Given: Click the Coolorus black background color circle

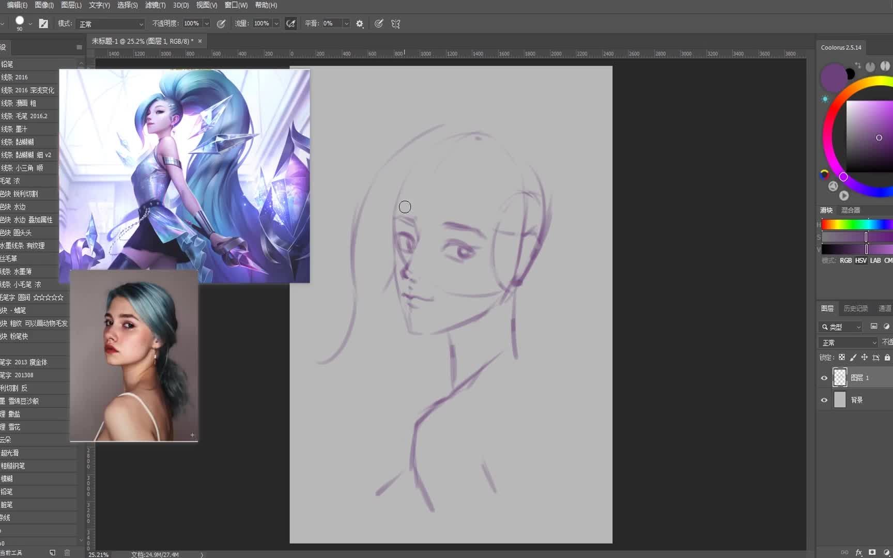Looking at the screenshot, I should coord(850,74).
